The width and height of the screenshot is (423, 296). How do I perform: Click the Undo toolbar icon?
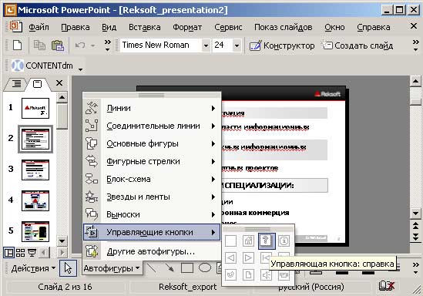[x=80, y=45]
